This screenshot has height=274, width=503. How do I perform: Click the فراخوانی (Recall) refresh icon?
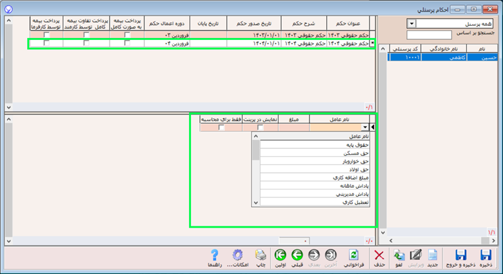tap(353, 257)
